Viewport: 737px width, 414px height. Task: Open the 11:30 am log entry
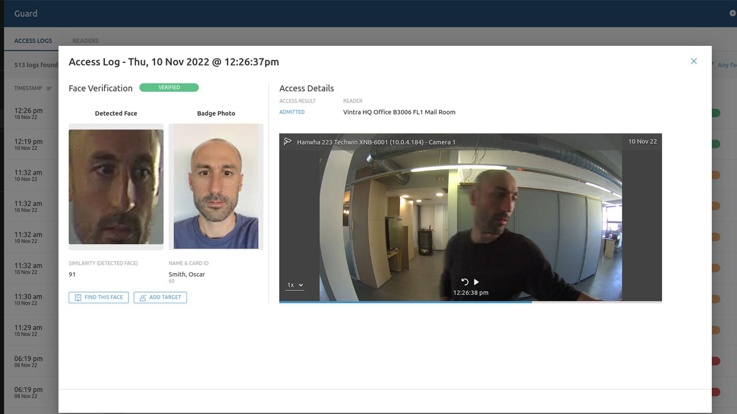(28, 299)
